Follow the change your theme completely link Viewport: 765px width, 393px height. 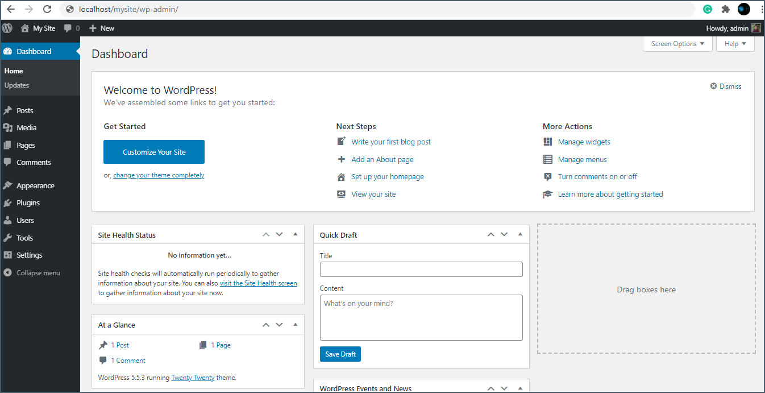[x=159, y=175]
